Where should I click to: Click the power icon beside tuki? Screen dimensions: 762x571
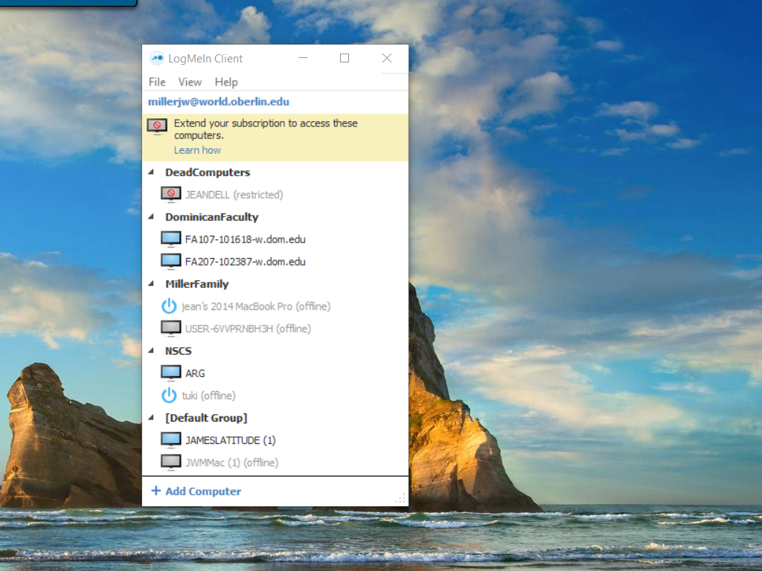click(x=169, y=396)
